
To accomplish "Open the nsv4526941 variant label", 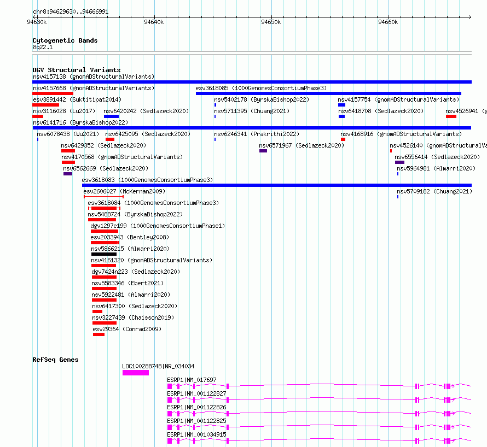I will [466, 111].
